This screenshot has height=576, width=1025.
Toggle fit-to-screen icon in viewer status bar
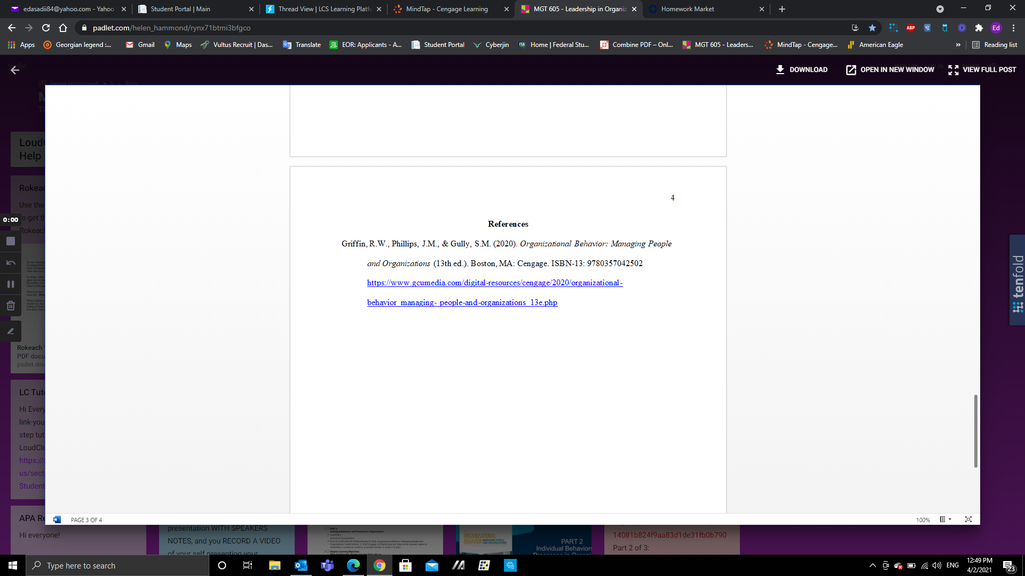968,519
